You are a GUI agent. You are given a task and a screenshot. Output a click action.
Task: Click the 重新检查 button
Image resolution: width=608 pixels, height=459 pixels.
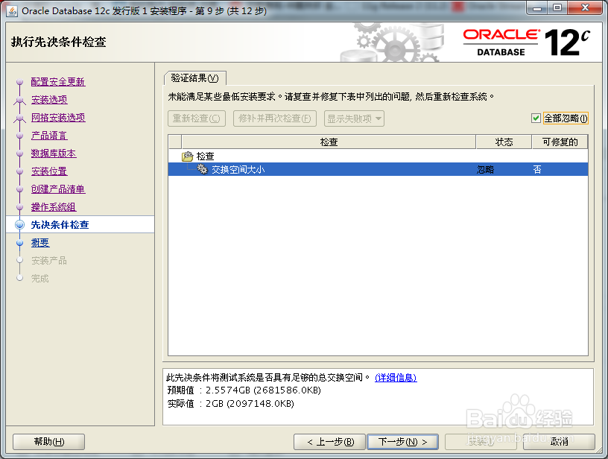[x=196, y=118]
